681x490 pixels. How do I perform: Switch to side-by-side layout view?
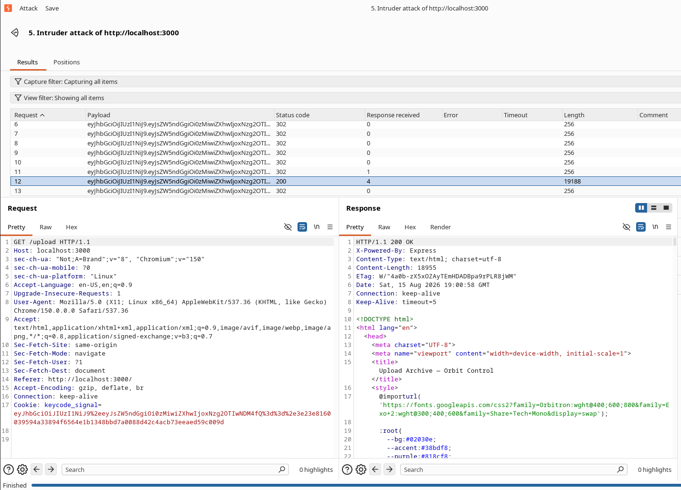641,208
